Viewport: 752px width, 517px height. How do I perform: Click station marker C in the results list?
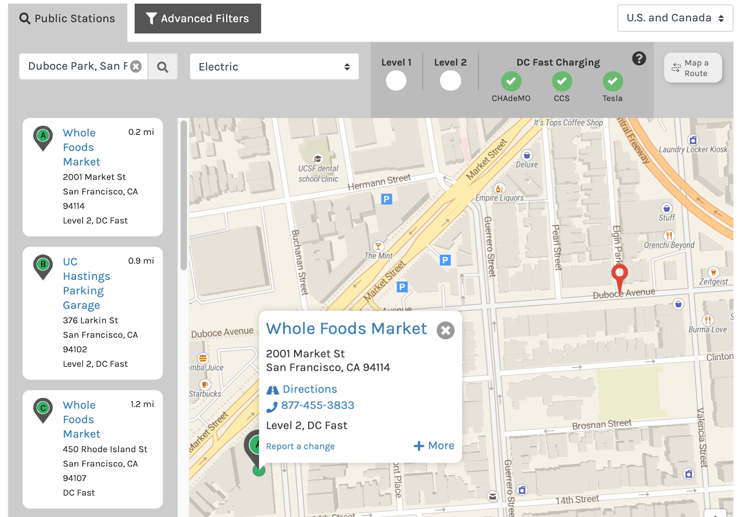click(x=43, y=410)
